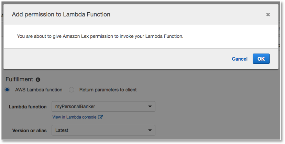Click the 'Add permission to Lambda Function' title

pos(61,14)
